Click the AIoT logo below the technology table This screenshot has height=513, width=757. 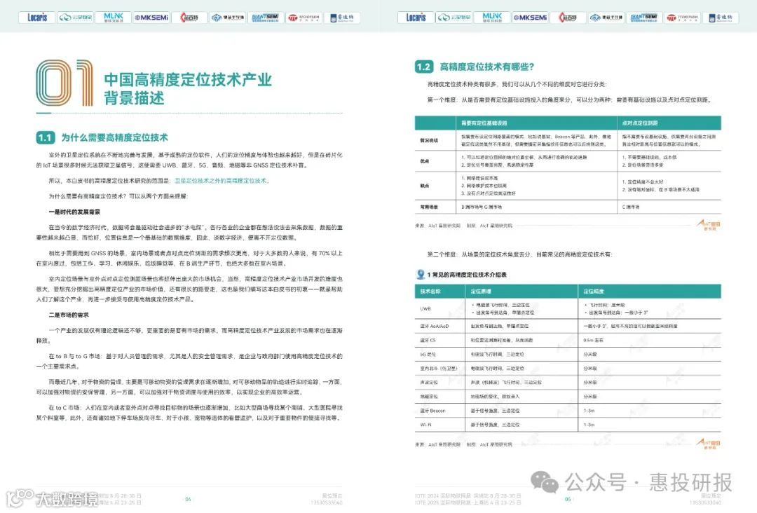coord(709,443)
